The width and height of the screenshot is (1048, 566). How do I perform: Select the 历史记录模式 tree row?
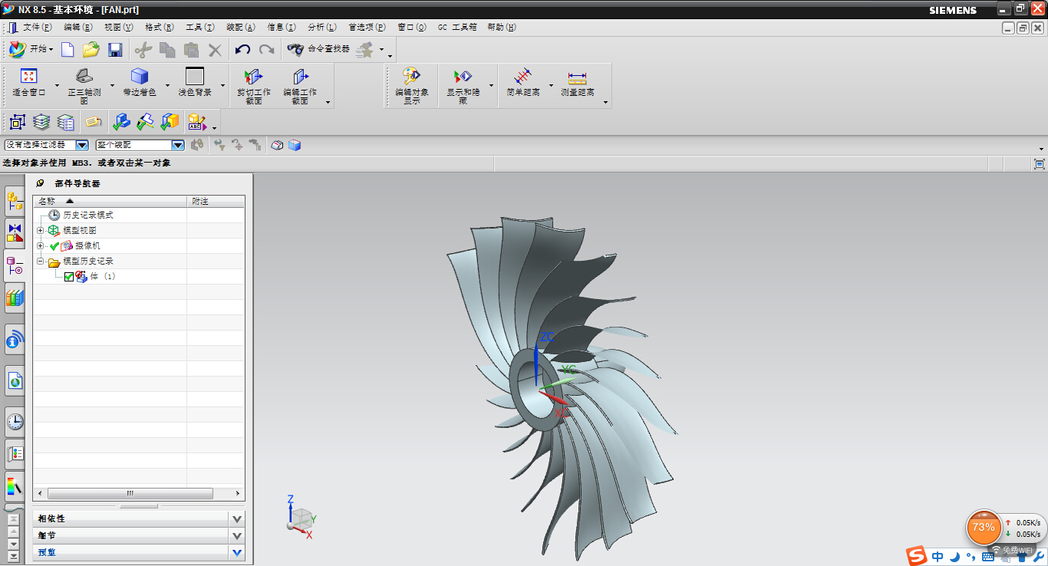click(88, 216)
